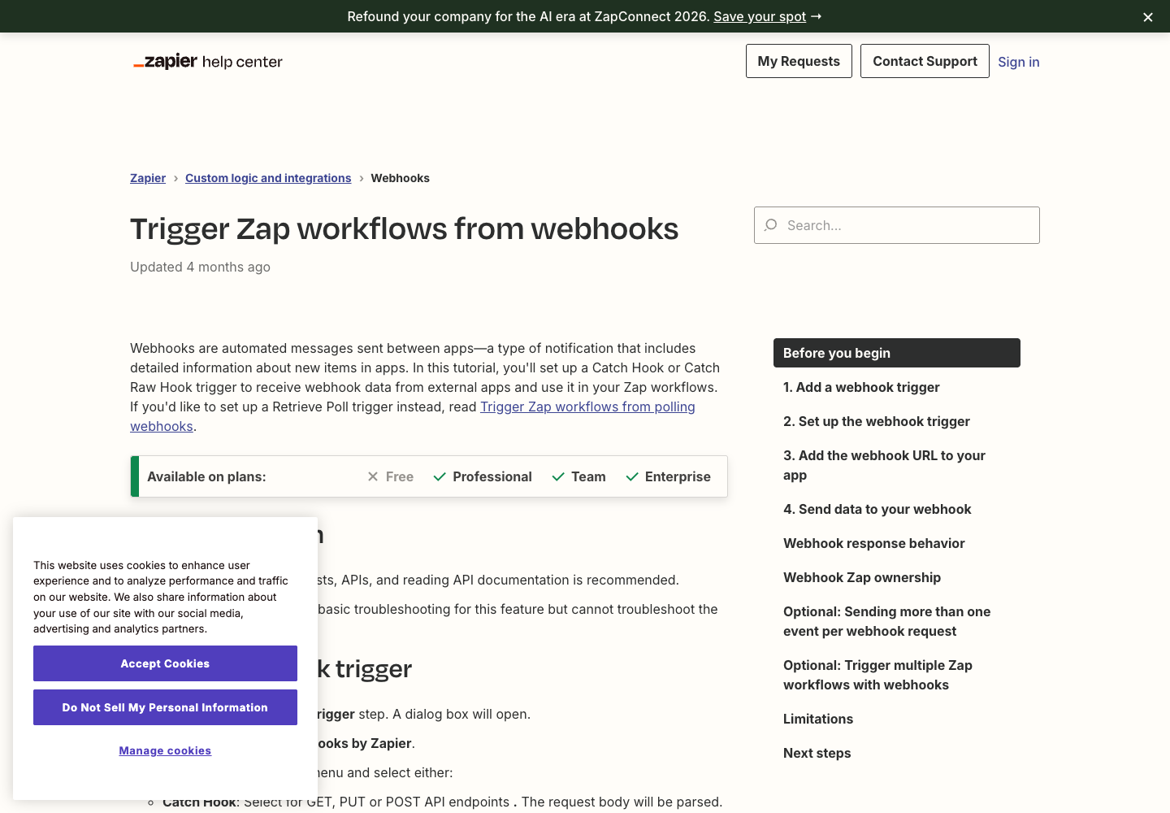1170x813 pixels.
Task: Click the Free plan X icon
Action: pyautogui.click(x=373, y=476)
